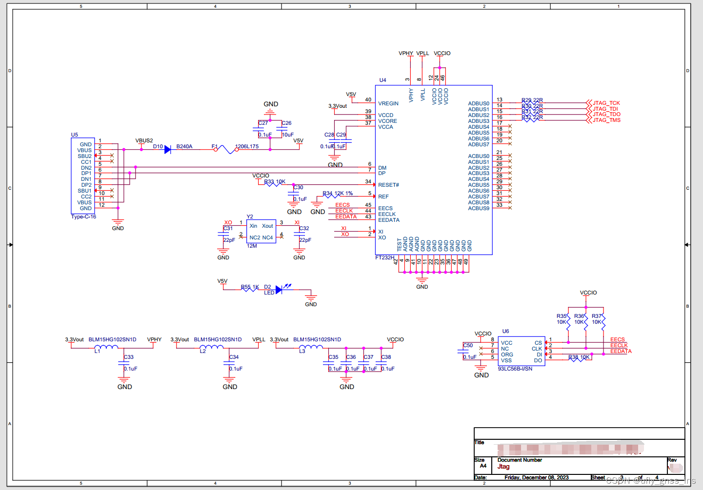Click the U6 EEPROM chip body
Image resolution: width=703 pixels, height=490 pixels.
pos(522,351)
